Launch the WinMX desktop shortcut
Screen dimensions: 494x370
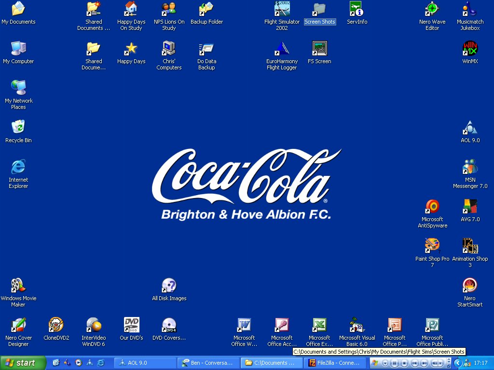[470, 53]
